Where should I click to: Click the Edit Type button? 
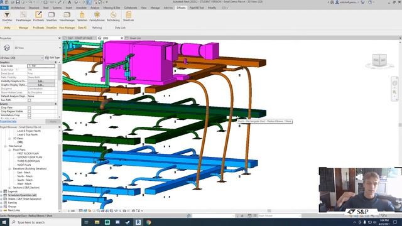(52, 58)
